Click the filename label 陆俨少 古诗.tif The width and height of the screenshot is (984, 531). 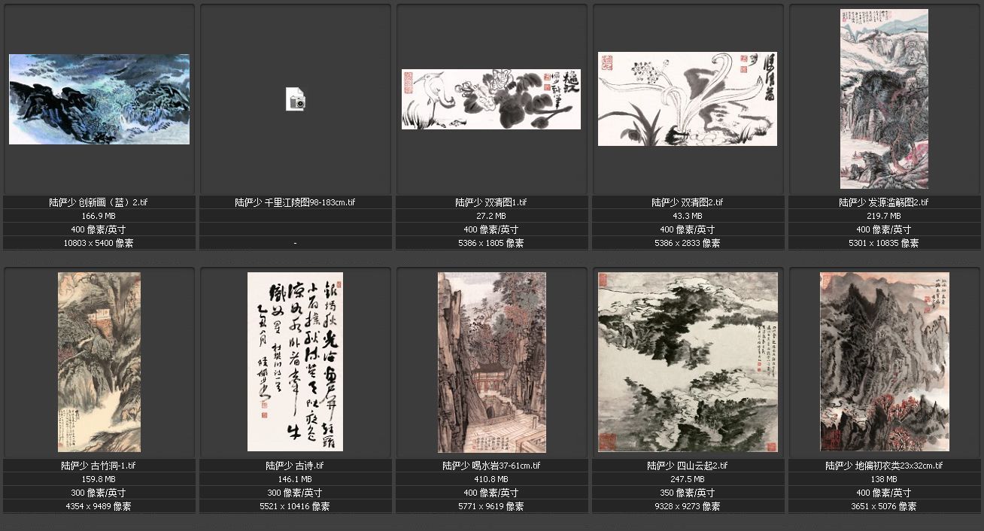pos(296,466)
